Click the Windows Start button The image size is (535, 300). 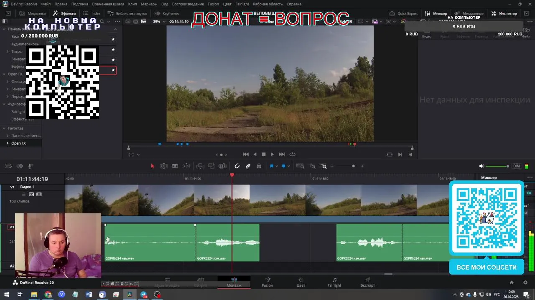pos(7,295)
